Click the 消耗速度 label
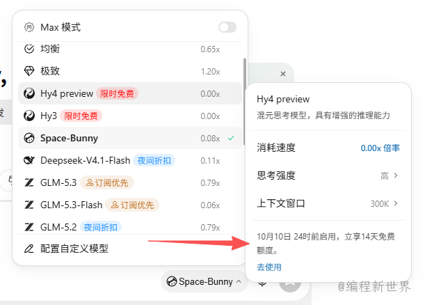This screenshot has width=425, height=305. (x=276, y=148)
